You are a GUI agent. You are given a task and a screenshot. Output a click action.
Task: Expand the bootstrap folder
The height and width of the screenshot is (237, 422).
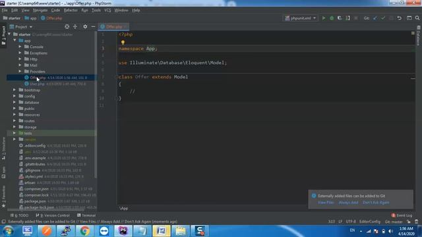coord(15,90)
